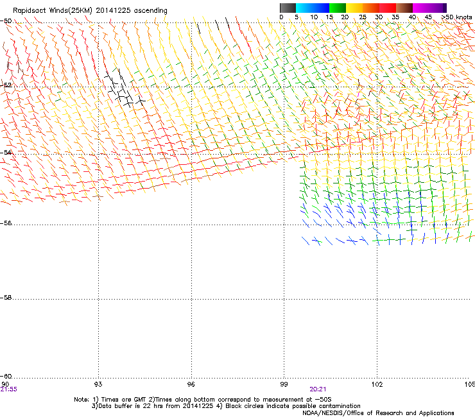This screenshot has width=475, height=417.
Task: Click the gray 0-5 knots color swatch
Action: (288, 8)
